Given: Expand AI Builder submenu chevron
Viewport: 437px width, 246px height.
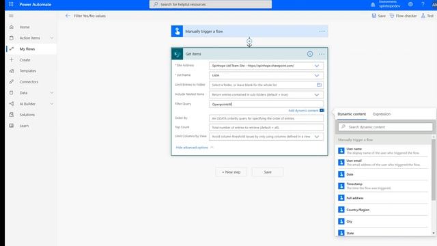Looking at the screenshot, I should tap(52, 104).
